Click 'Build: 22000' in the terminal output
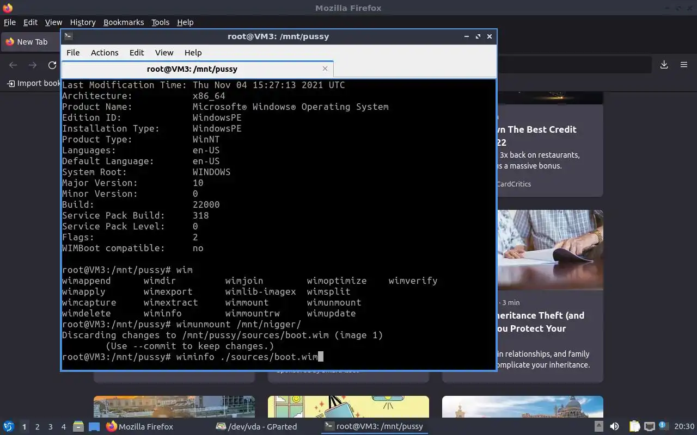697x435 pixels. coord(141,204)
